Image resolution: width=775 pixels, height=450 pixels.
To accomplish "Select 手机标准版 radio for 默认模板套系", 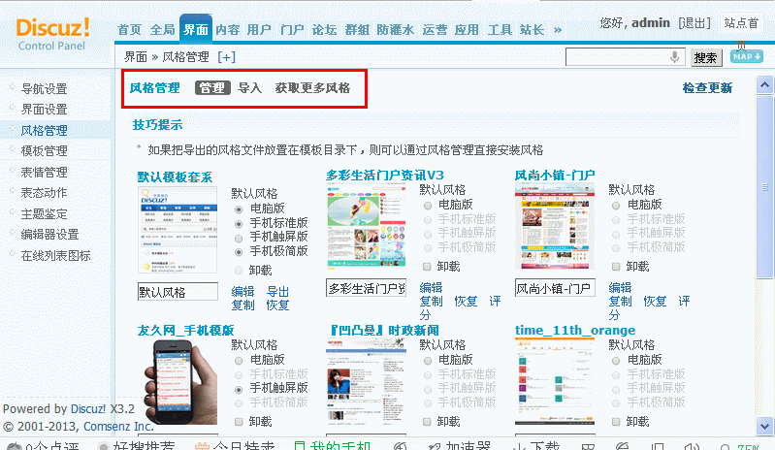I will (x=239, y=224).
